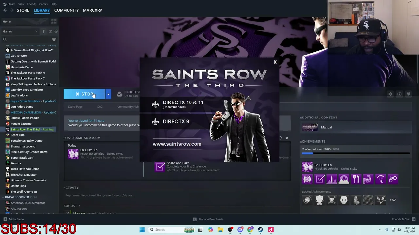The height and width of the screenshot is (235, 419).
Task: Select the wrench and key achievement icon
Action: [356, 179]
